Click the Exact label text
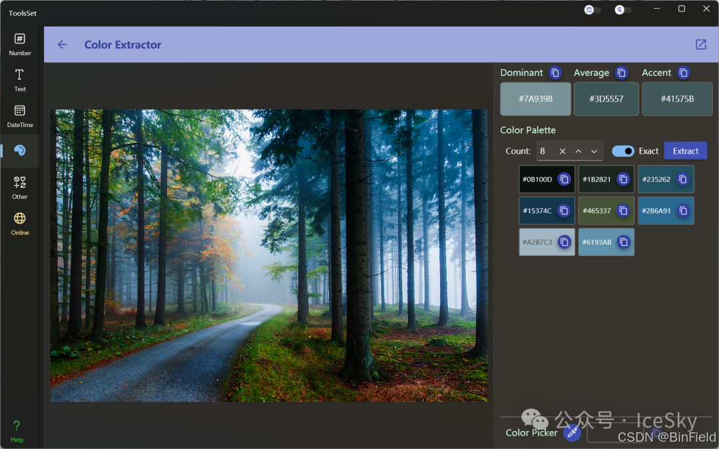This screenshot has width=719, height=449. [x=648, y=151]
